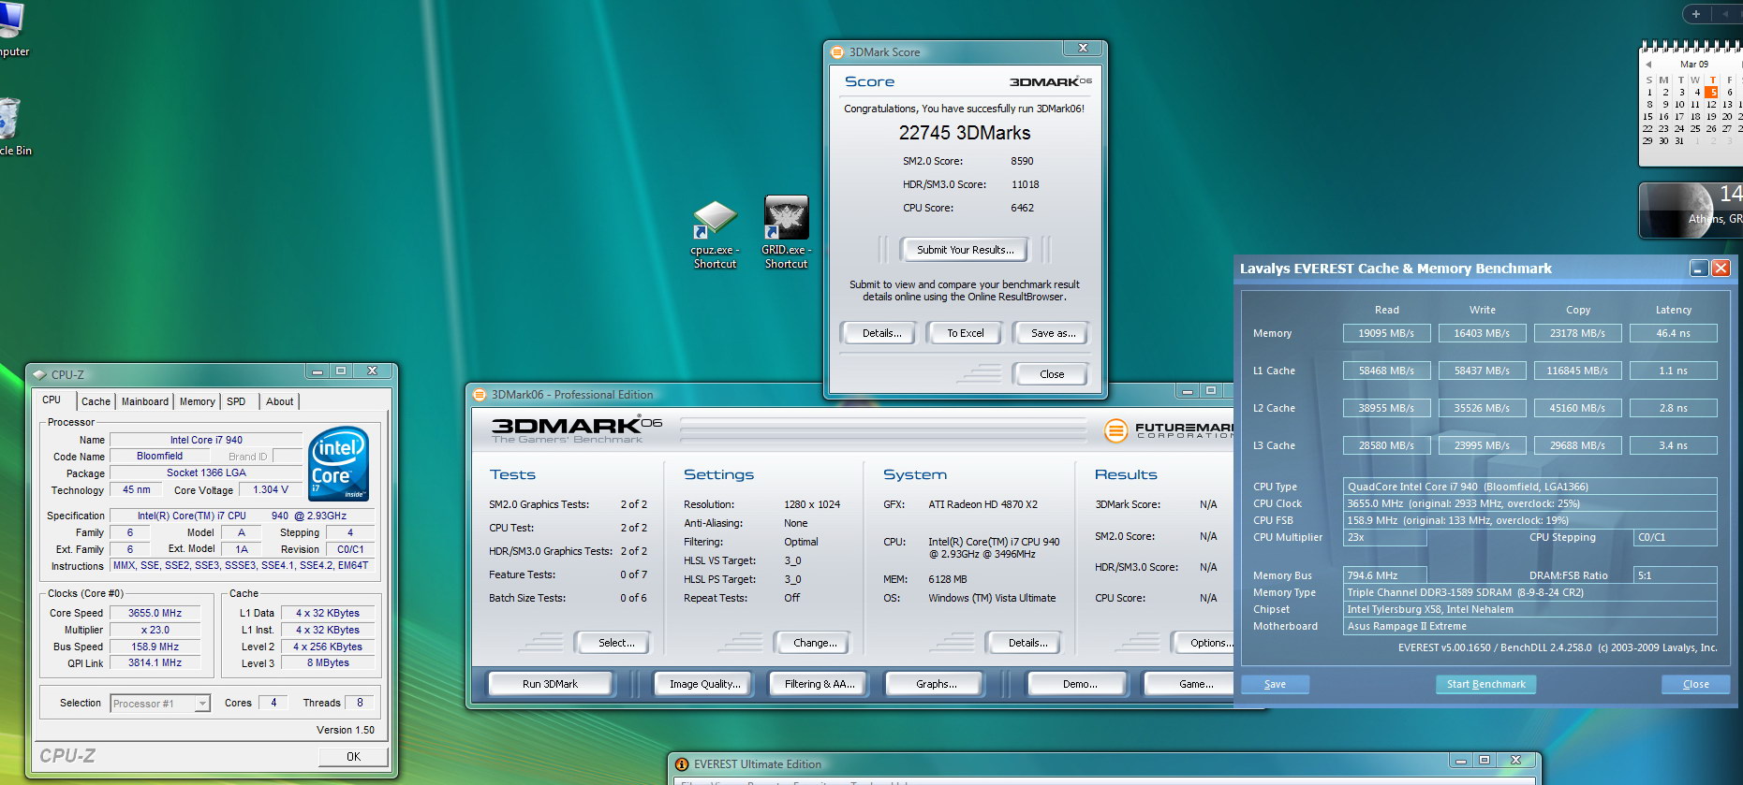Click the L1 Cache Read value 58468 MB/s
This screenshot has width=1743, height=785.
(1386, 371)
